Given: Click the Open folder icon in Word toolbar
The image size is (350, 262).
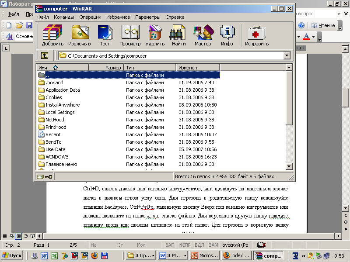Looking at the screenshot, I should tap(19, 25).
